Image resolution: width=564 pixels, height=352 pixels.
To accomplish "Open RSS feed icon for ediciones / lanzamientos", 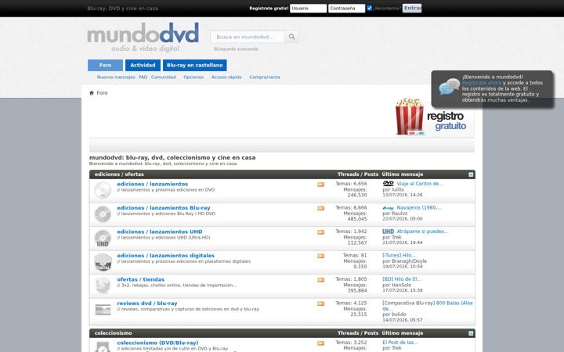I will [x=320, y=185].
